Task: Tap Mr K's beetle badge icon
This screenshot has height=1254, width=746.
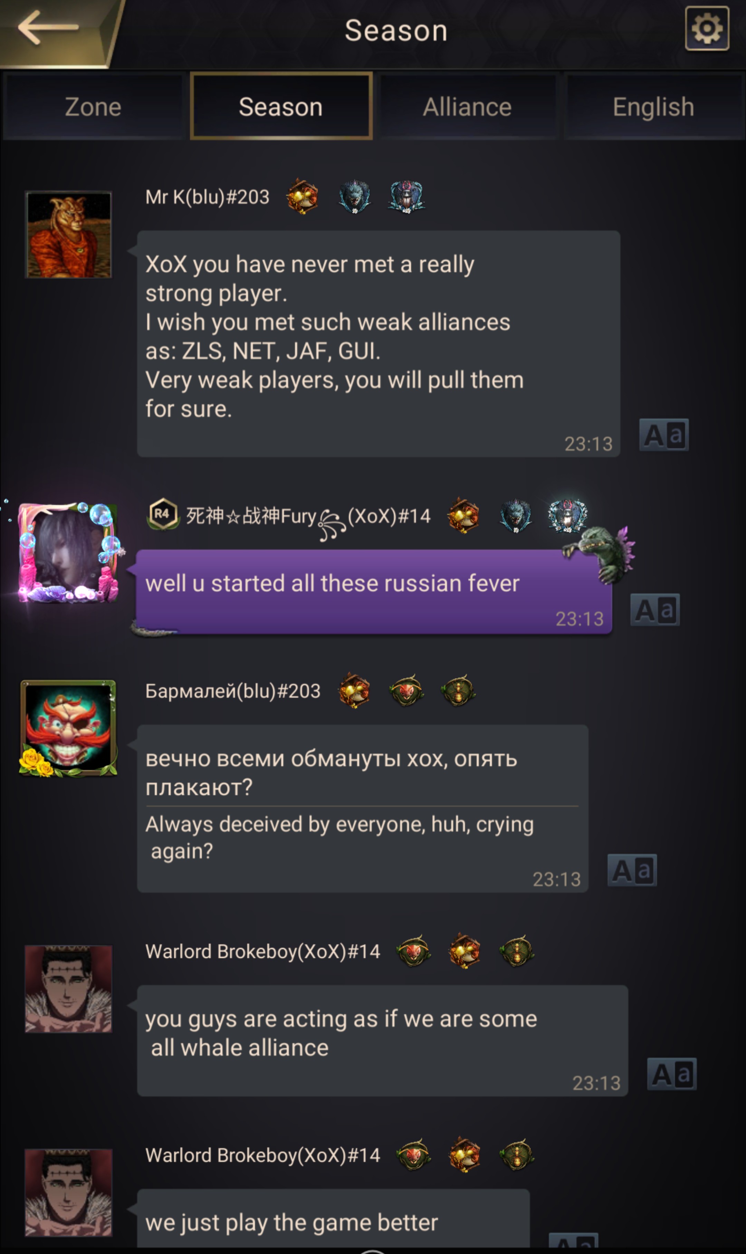Action: click(407, 196)
